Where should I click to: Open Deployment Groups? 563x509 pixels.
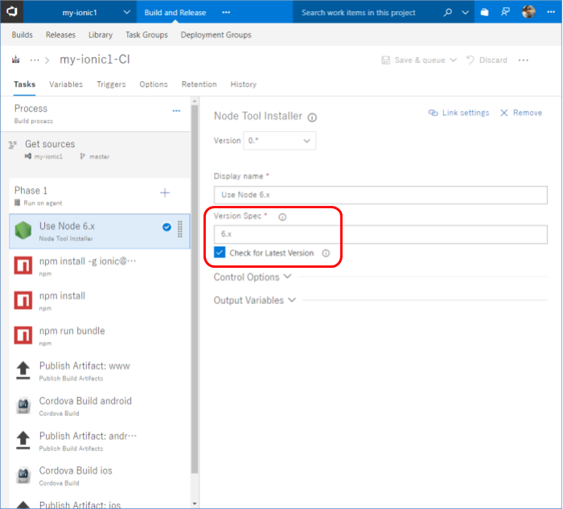pyautogui.click(x=216, y=35)
